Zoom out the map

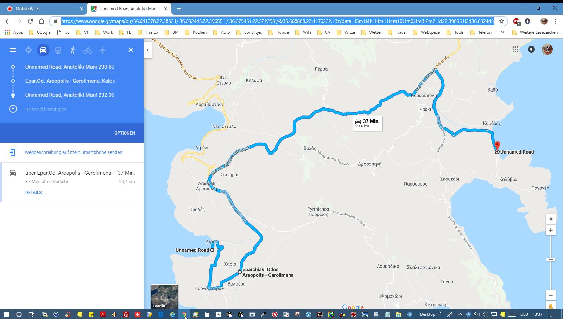[551, 295]
